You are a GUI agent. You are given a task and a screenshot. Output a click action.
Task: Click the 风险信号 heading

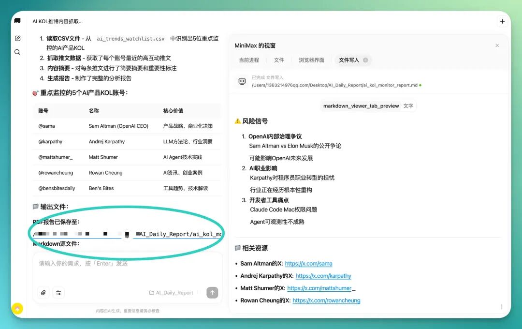point(255,121)
